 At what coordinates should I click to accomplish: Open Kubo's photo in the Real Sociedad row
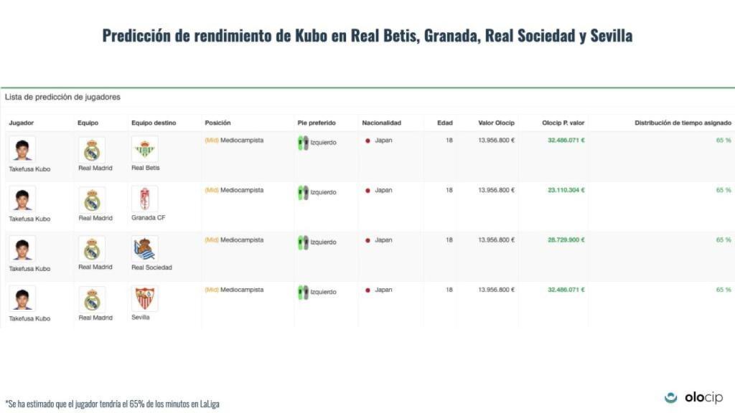pos(22,249)
